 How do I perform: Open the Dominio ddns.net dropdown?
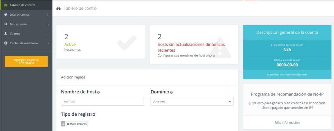[x=230, y=101]
